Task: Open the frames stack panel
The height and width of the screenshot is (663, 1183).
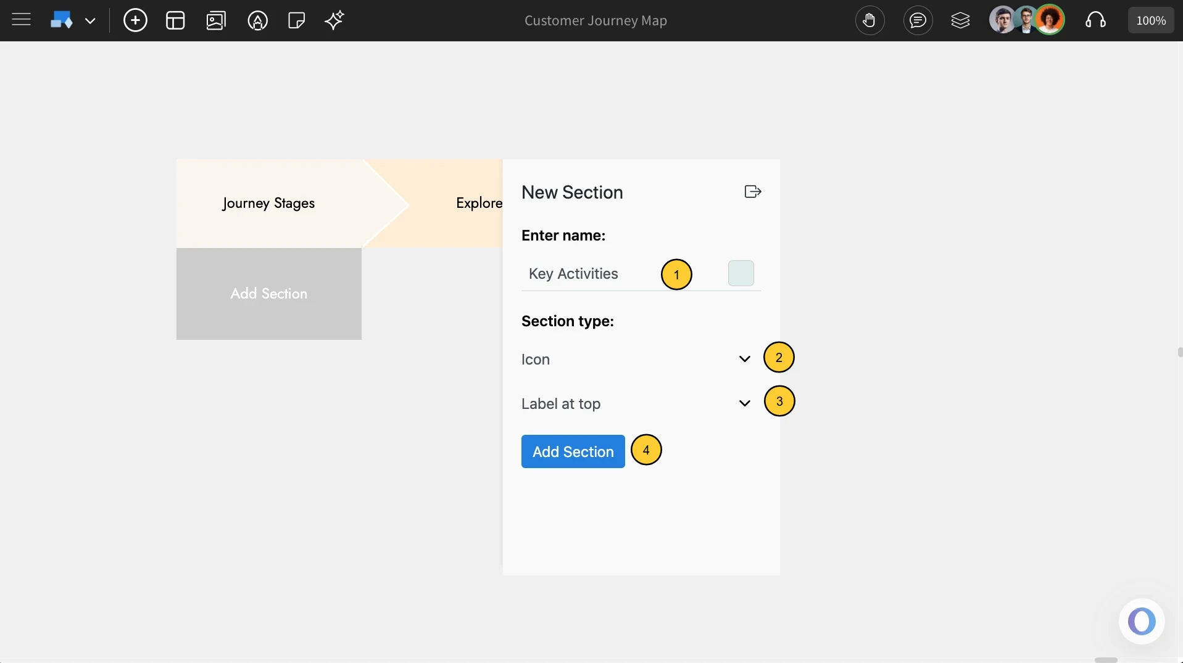Action: [x=961, y=20]
